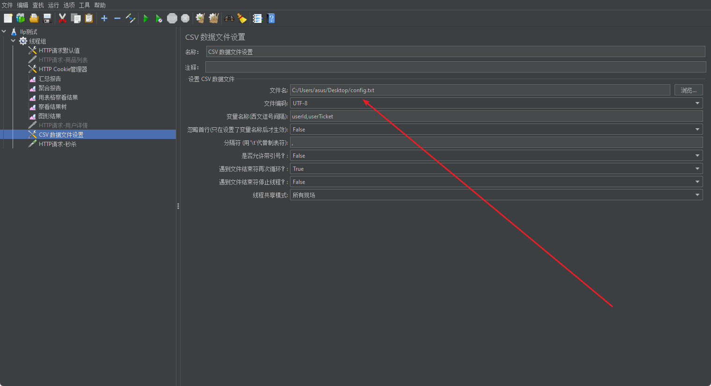
Task: Select llp测试 test plan in tree
Action: [x=29, y=32]
